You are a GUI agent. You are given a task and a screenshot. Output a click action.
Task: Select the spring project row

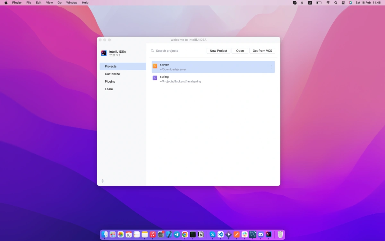point(213,79)
